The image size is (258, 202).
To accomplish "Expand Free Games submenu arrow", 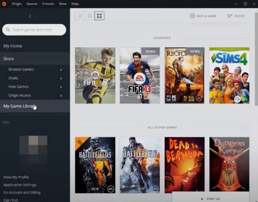I will click(x=61, y=87).
